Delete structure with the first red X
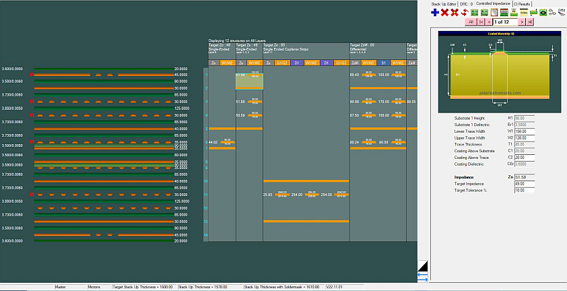567x291 pixels. pos(444,13)
